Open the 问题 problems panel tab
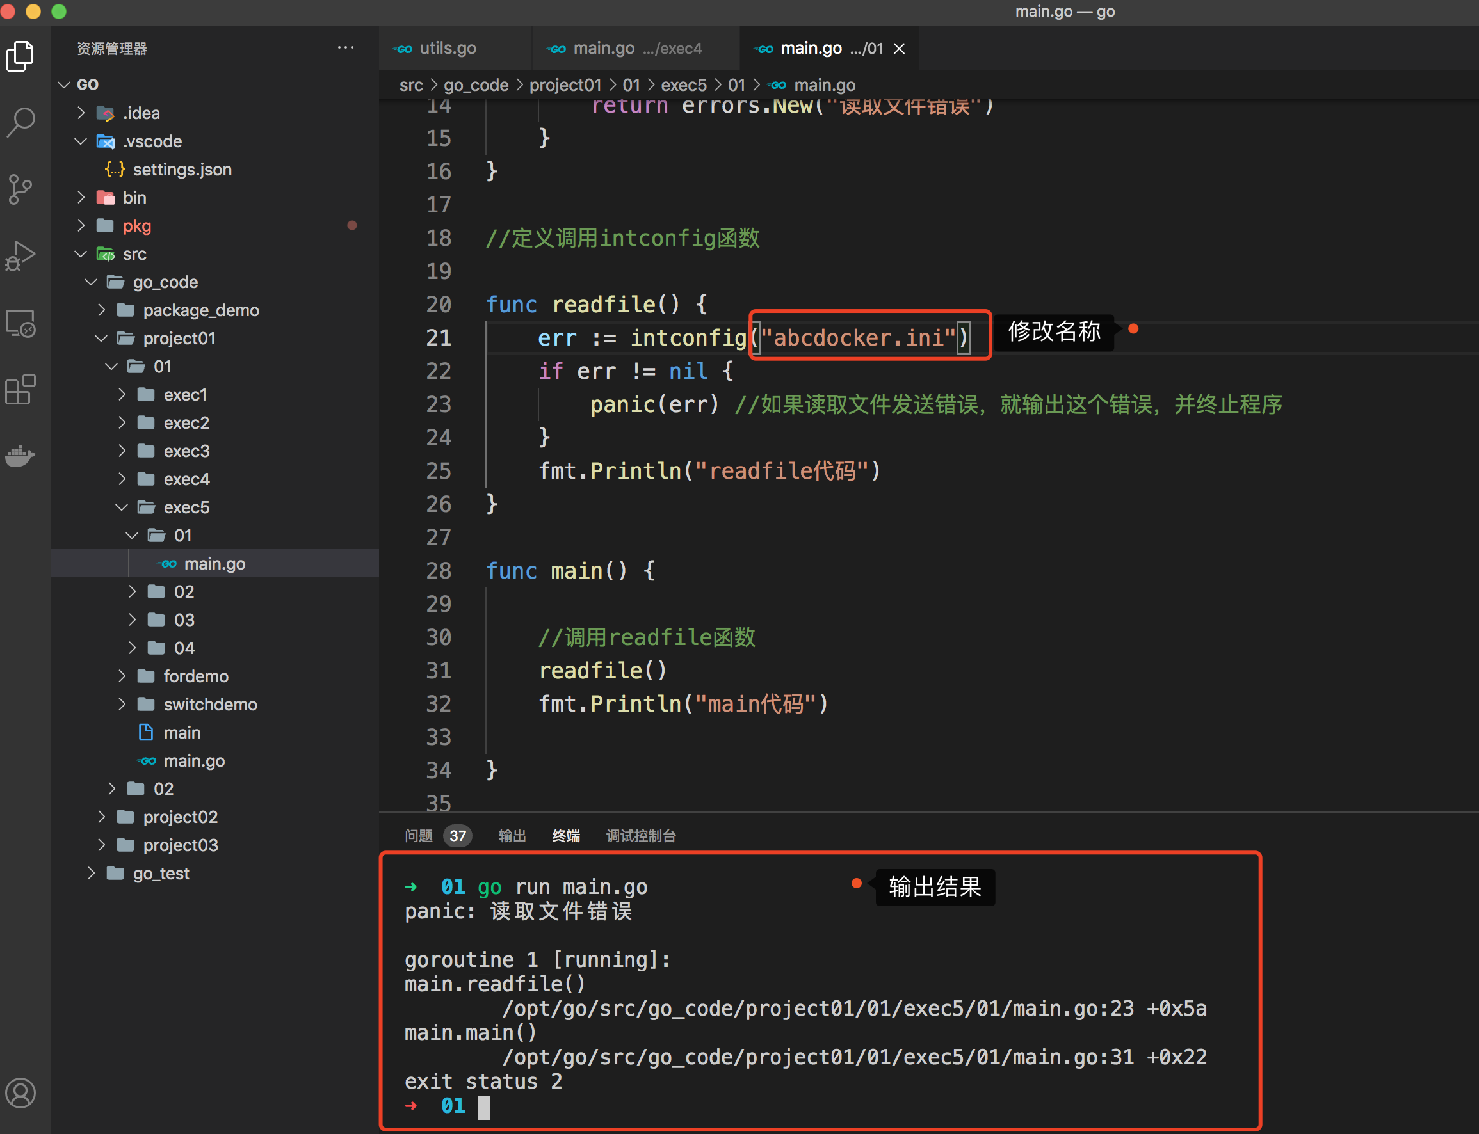The height and width of the screenshot is (1134, 1479). [419, 836]
